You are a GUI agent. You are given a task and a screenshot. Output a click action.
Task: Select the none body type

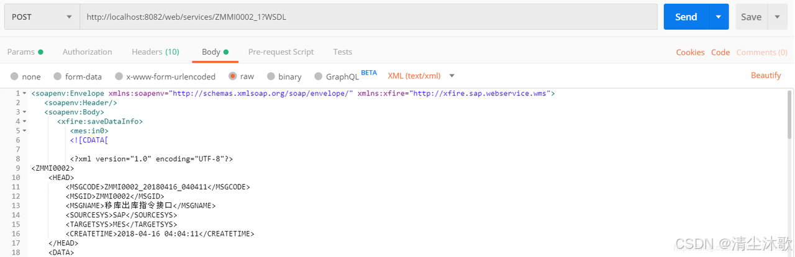25,76
